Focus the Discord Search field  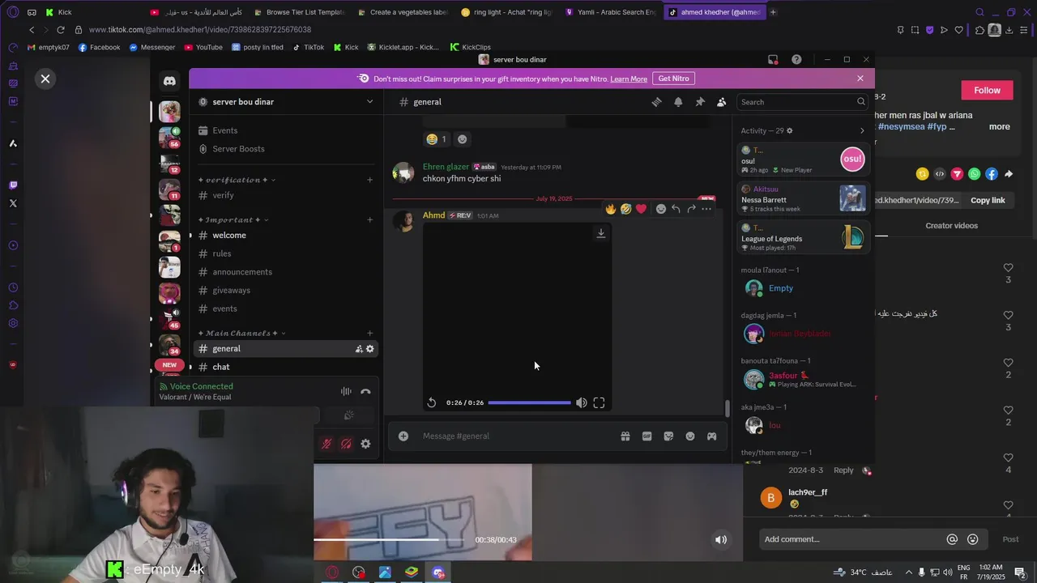tap(802, 102)
